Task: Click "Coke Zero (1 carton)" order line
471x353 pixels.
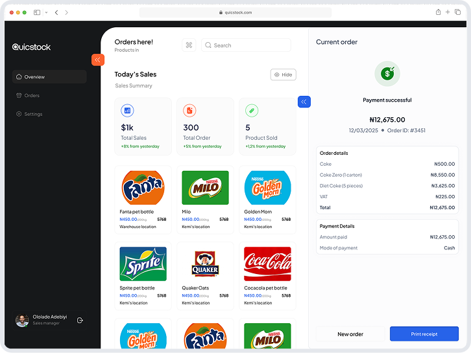Action: tap(341, 175)
